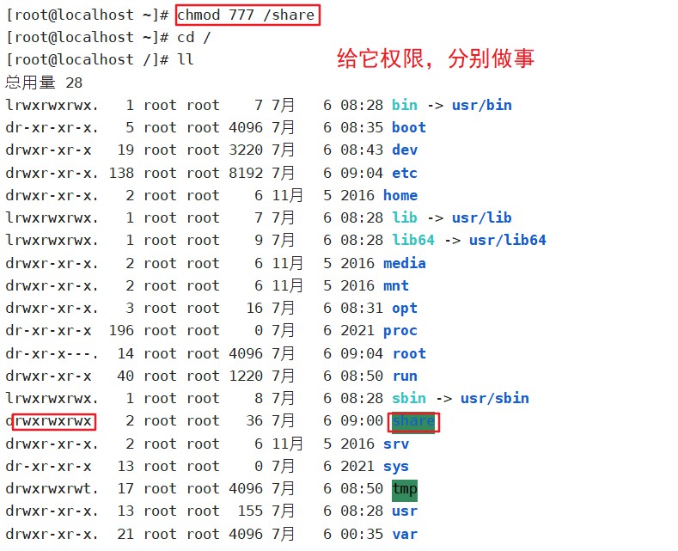Viewport: 678px width, 551px height.
Task: Click the 'usr/lib' link target
Action: point(482,217)
